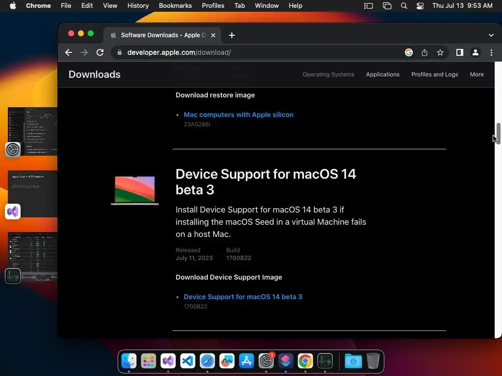Click the Stage Manager menu bar icon
The height and width of the screenshot is (376, 502).
point(369,6)
